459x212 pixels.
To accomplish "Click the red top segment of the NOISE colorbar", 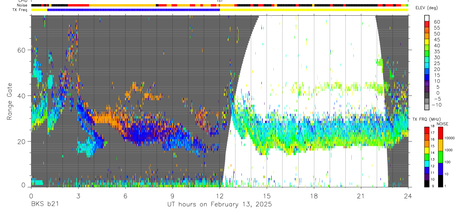I will (x=440, y=133).
